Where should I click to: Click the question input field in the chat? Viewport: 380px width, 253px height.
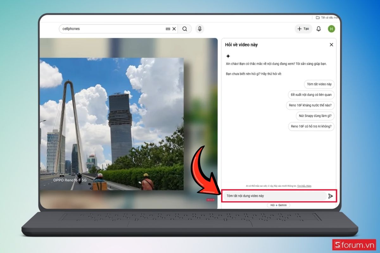click(274, 196)
